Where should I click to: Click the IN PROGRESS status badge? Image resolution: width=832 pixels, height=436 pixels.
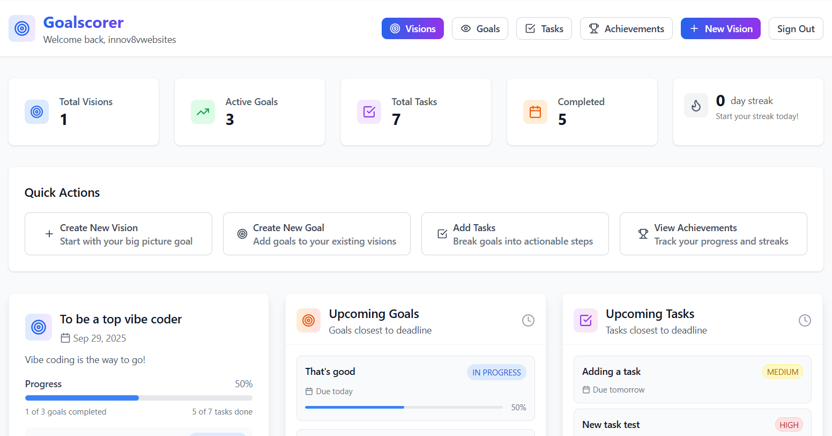(496, 372)
